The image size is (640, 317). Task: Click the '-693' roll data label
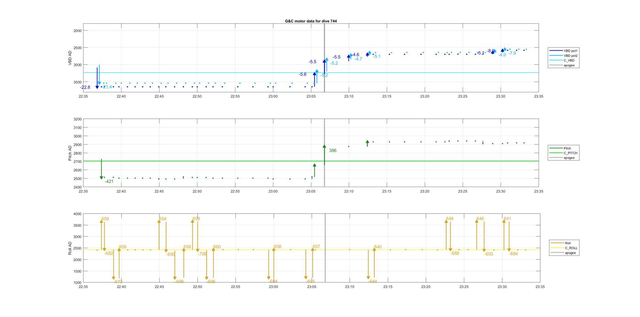click(x=489, y=254)
